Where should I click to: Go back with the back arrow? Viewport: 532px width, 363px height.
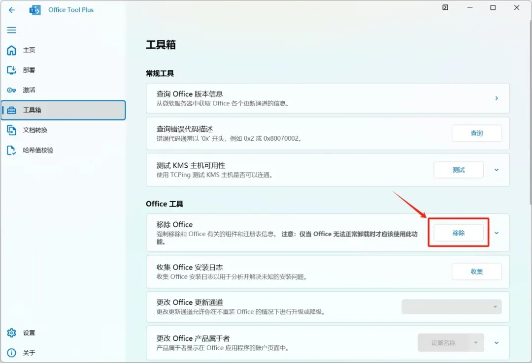pyautogui.click(x=11, y=10)
